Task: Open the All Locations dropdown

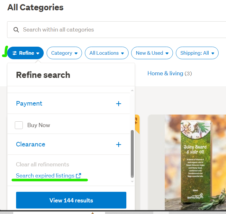Action: 107,53
